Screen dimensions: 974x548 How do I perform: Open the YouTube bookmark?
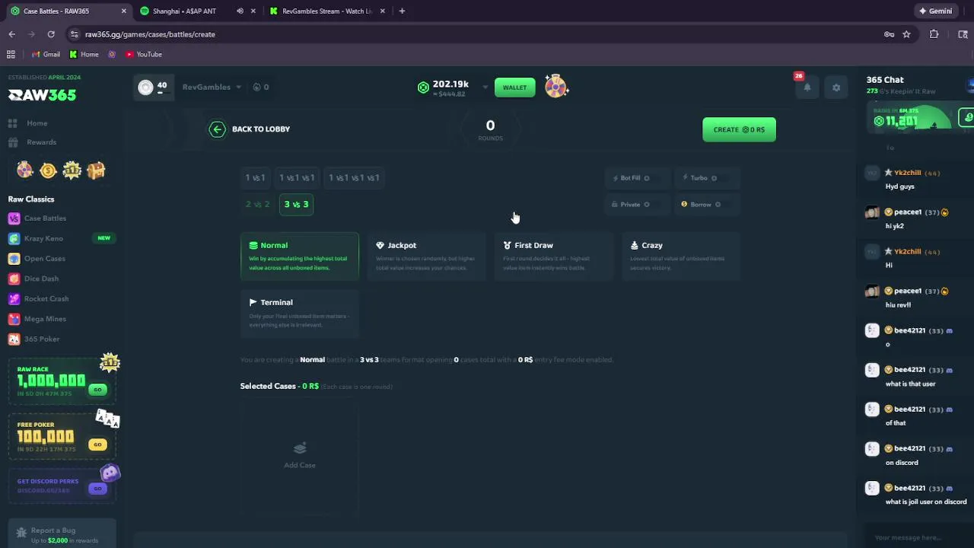coord(144,55)
